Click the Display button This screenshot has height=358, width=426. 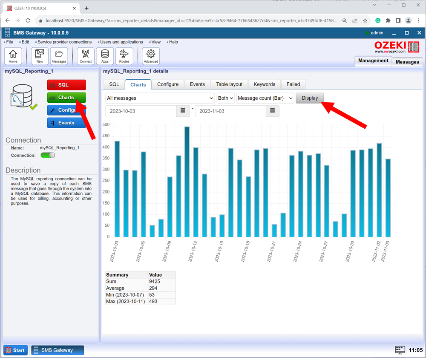pos(310,98)
